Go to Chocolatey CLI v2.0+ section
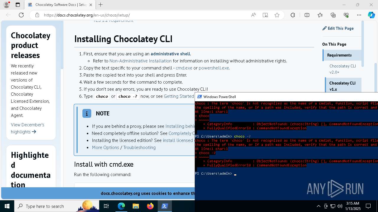Image resolution: width=378 pixels, height=212 pixels. pyautogui.click(x=343, y=69)
